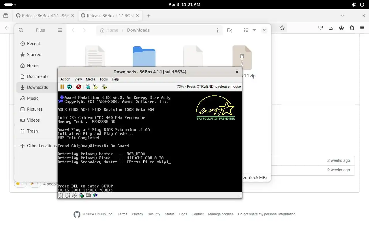This screenshot has height=230, width=369.
Task: Open the Files view options dropdown arrow
Action: click(x=254, y=30)
